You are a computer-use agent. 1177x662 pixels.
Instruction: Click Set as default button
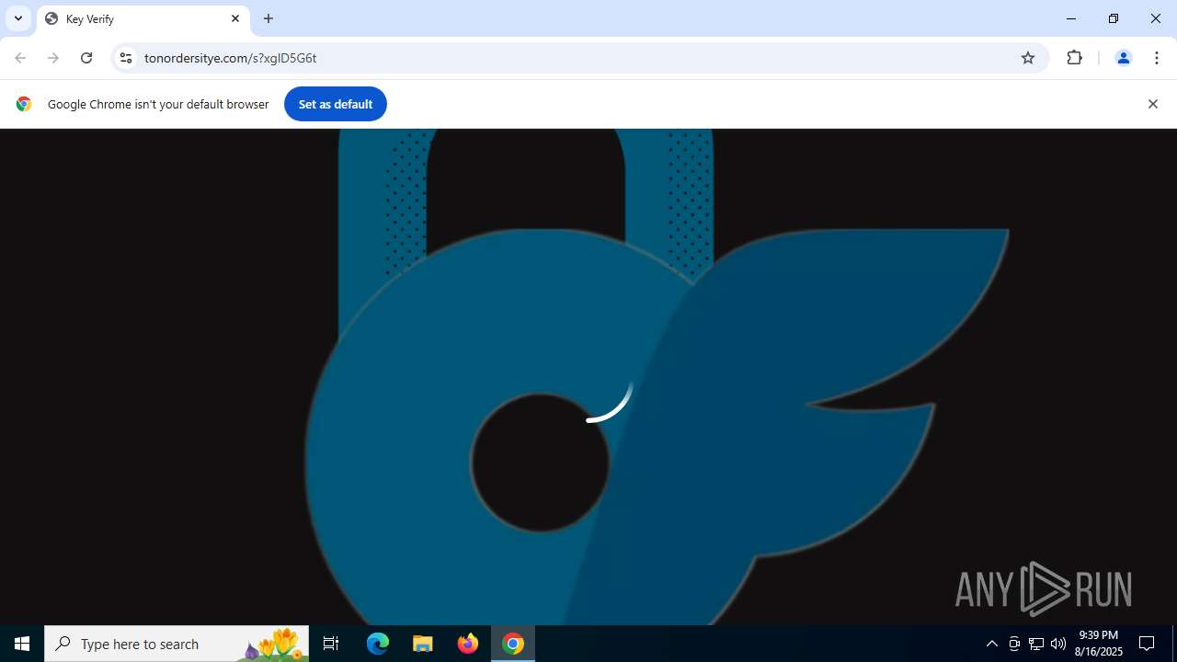pyautogui.click(x=336, y=104)
